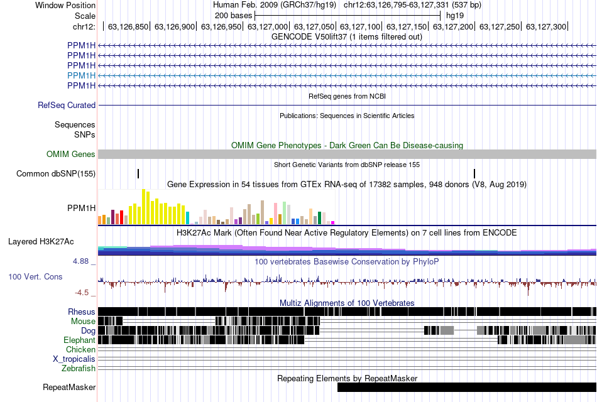Click the tallest yellow GTEx expression bar
The width and height of the screenshot is (597, 402).
(143, 207)
